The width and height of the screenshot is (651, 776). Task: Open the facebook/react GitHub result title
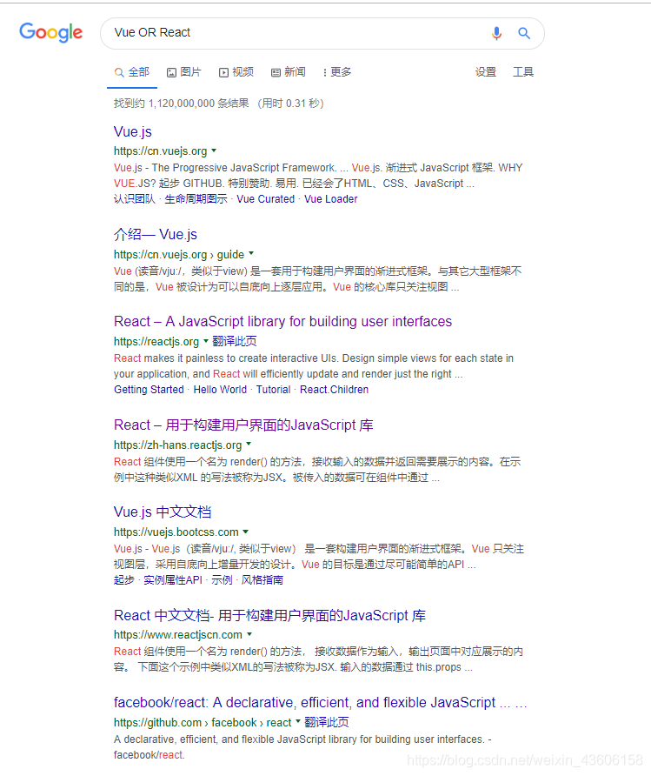(321, 703)
